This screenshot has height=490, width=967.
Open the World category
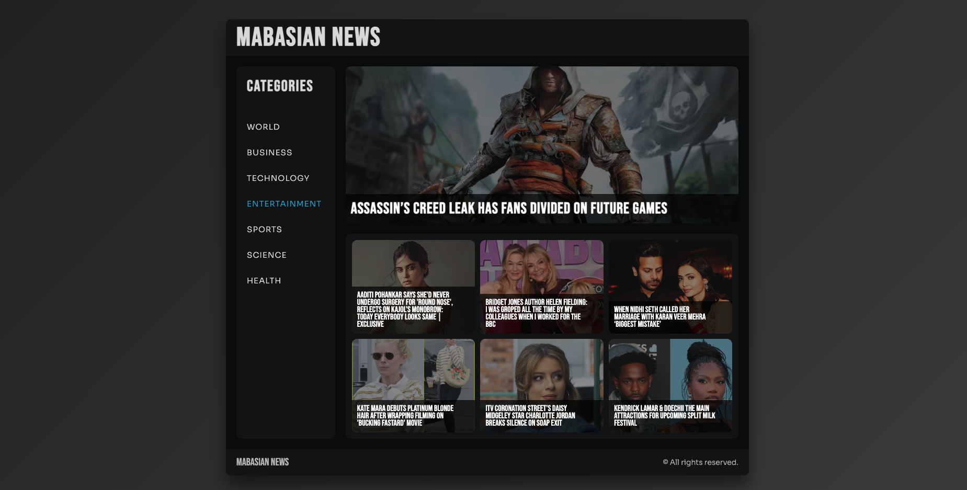[263, 127]
